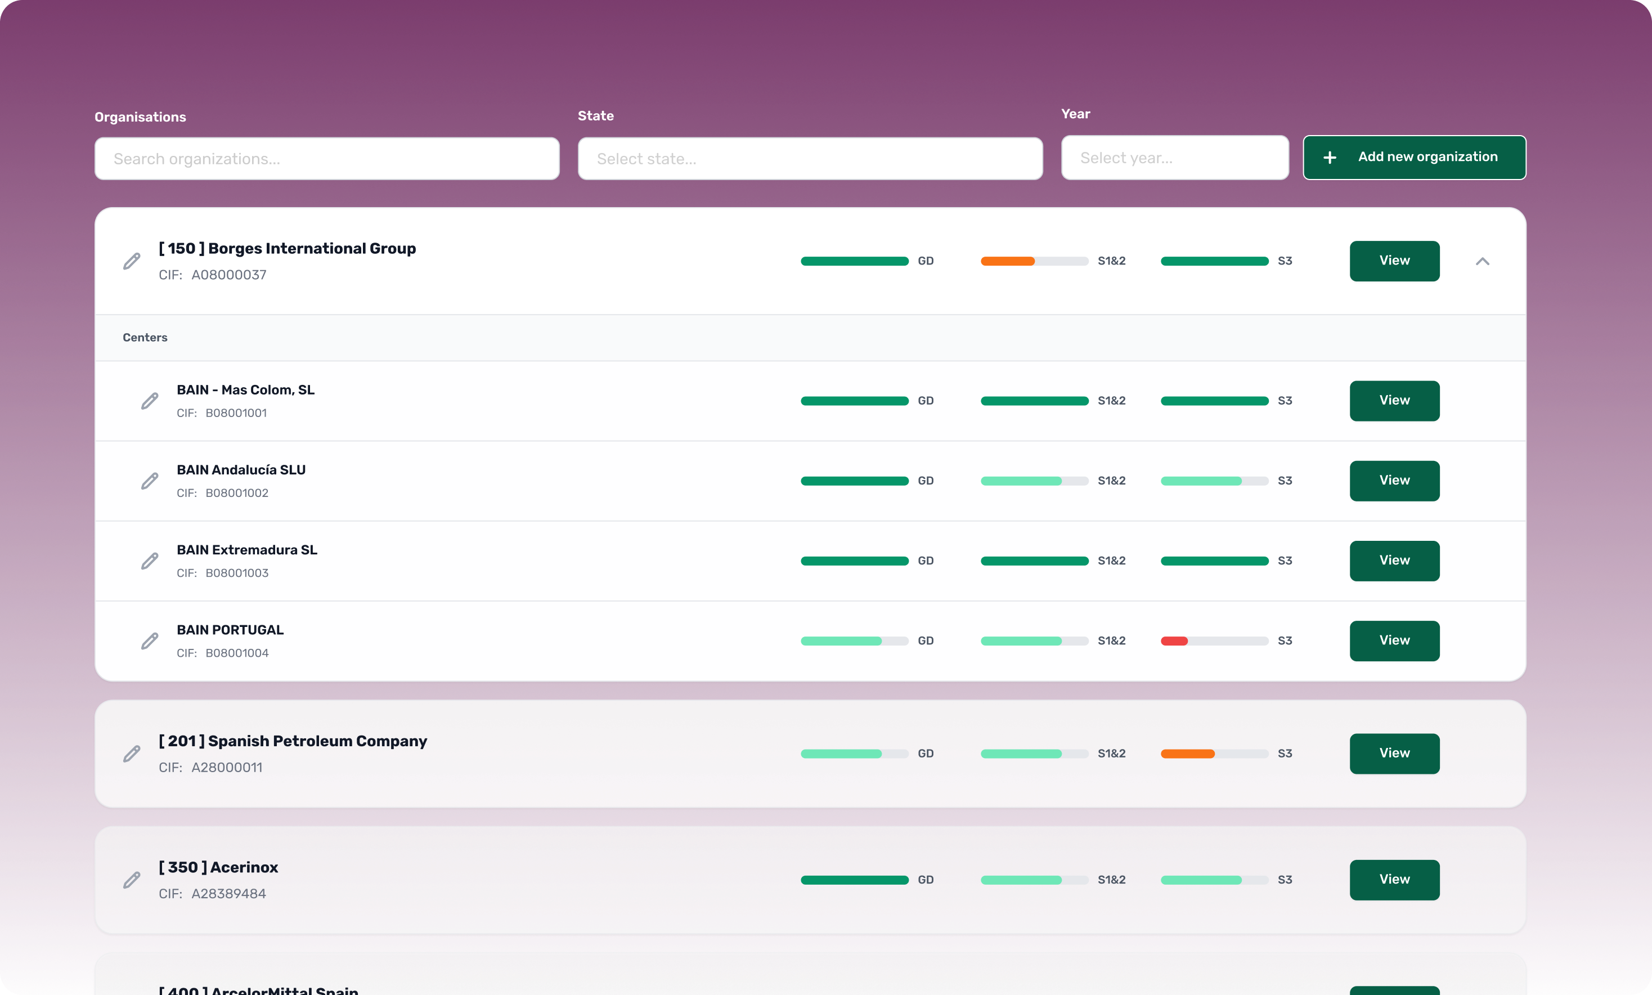Edit the Spanish Petroleum Company entry via pencil icon
The image size is (1652, 995).
131,754
